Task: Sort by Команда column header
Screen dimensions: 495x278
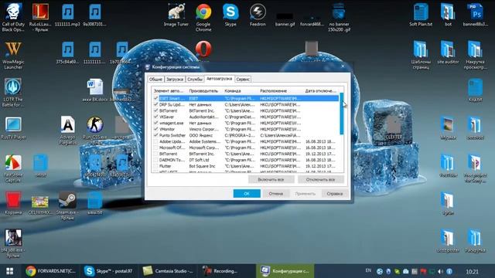Action: (x=241, y=91)
